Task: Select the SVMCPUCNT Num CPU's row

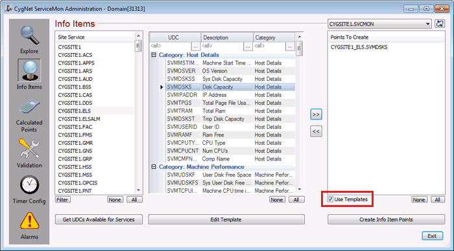Action: pos(230,151)
